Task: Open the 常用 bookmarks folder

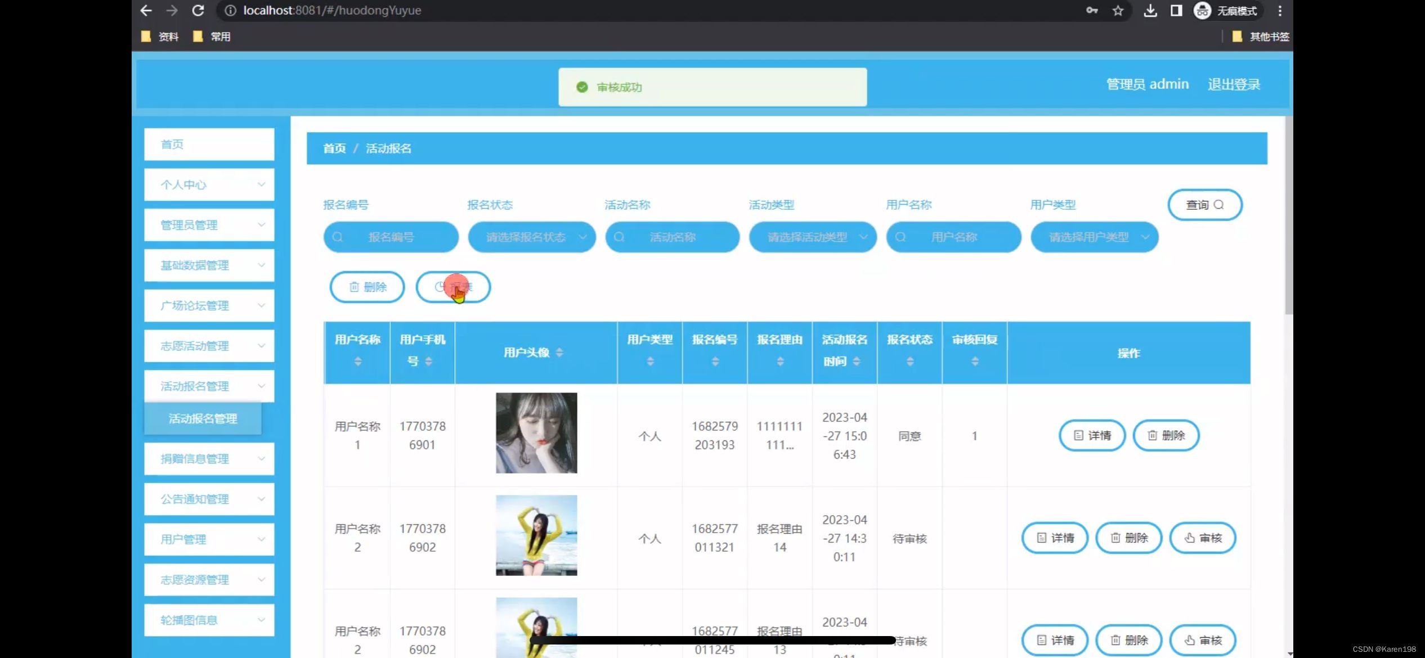Action: coord(212,37)
